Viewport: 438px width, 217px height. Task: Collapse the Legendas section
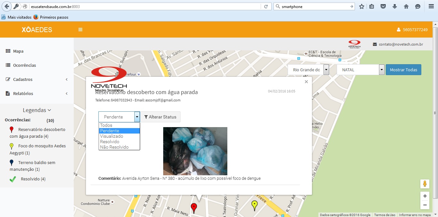click(x=37, y=110)
